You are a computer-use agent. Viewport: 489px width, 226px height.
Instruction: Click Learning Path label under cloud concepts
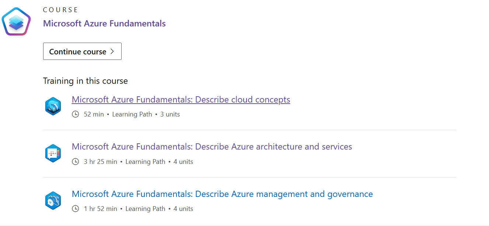coord(132,114)
